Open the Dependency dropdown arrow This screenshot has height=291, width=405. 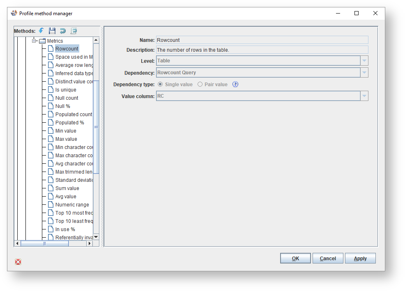[364, 73]
